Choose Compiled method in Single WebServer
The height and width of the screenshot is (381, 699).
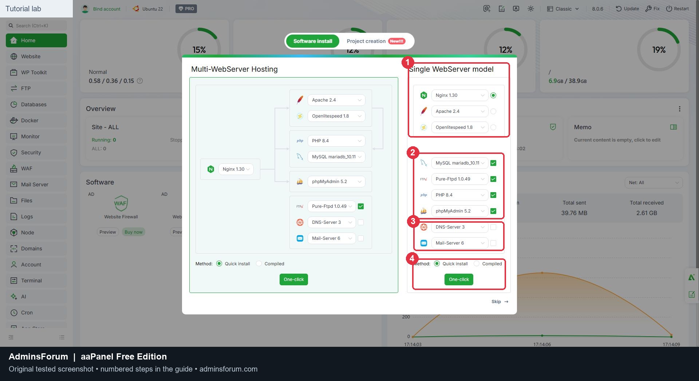477,264
